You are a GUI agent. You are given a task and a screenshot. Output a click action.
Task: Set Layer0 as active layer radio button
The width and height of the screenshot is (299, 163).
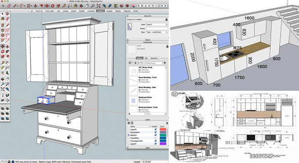[129, 129]
